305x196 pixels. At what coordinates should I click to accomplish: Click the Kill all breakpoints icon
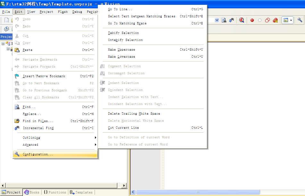click(x=275, y=20)
